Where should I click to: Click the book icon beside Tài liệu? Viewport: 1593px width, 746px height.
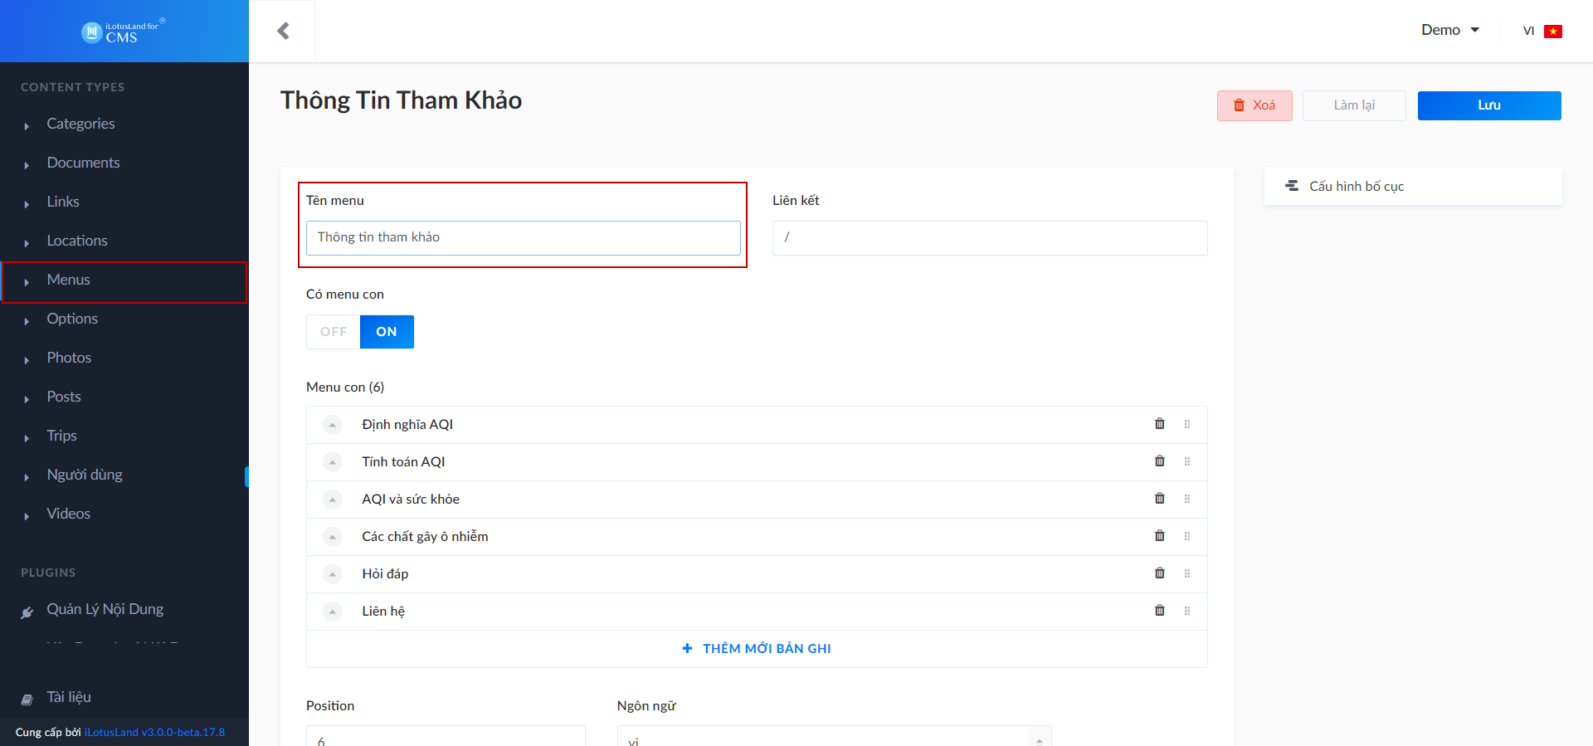click(x=27, y=700)
